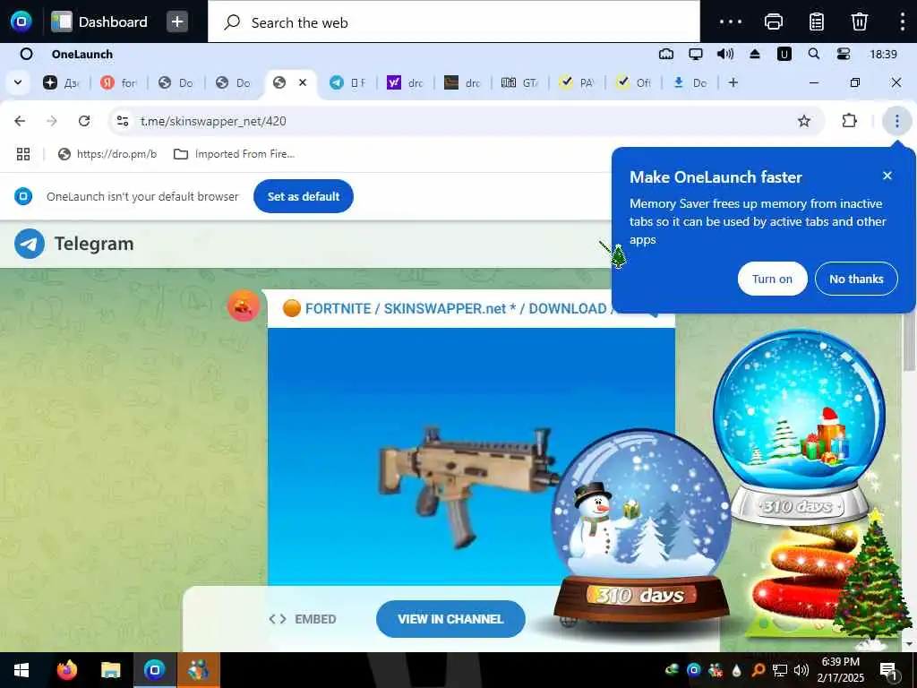Reload the current page

pyautogui.click(x=84, y=121)
